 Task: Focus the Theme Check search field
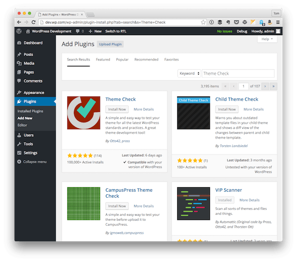pyautogui.click(x=238, y=73)
